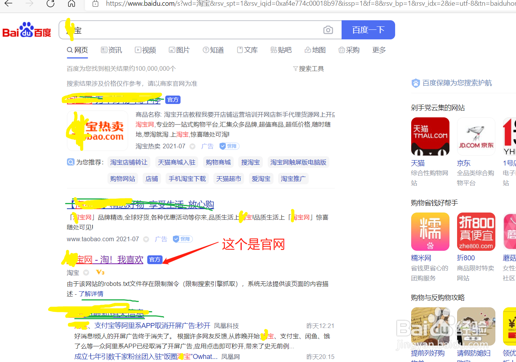Viewport: 516px width, 362px height.
Task: Click the 淘宝热卖 taobao.com thumbnail
Action: (98, 131)
